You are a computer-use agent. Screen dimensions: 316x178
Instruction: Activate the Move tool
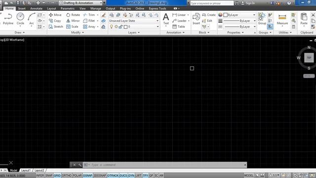click(55, 15)
